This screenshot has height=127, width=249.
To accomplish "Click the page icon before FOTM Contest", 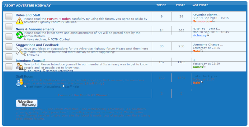I will [49, 39].
